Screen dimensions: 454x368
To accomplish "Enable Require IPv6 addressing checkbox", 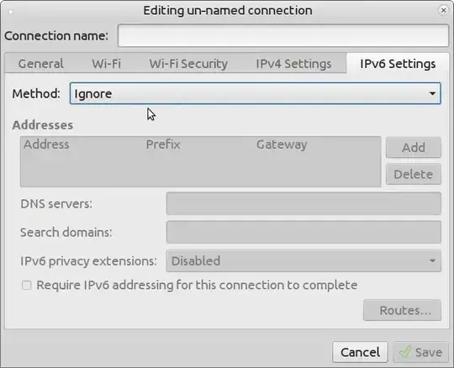I will (x=27, y=286).
